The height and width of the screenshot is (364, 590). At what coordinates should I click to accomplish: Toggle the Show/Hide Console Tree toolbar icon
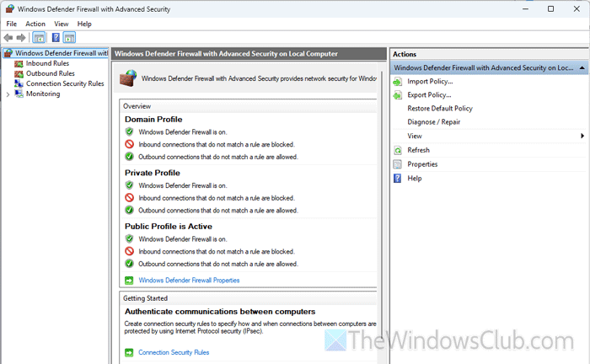(x=39, y=38)
